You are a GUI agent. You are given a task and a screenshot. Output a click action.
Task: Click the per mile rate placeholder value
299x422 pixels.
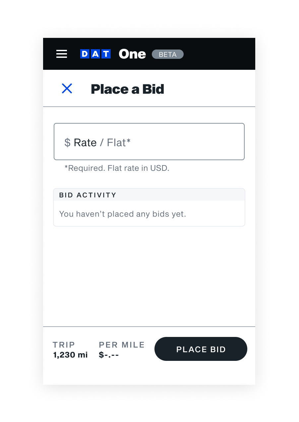coord(109,355)
